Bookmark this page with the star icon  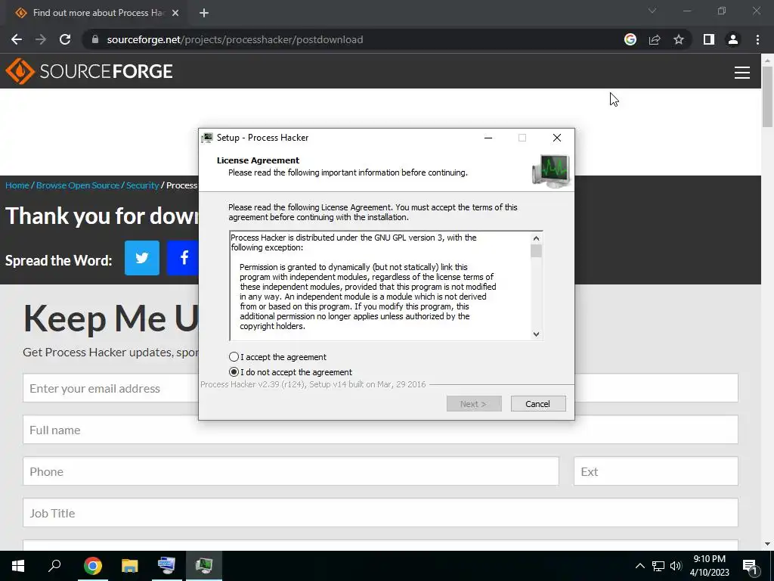coord(679,39)
